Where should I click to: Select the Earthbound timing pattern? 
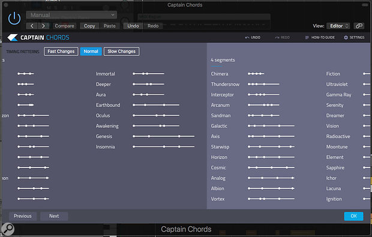[x=108, y=105]
